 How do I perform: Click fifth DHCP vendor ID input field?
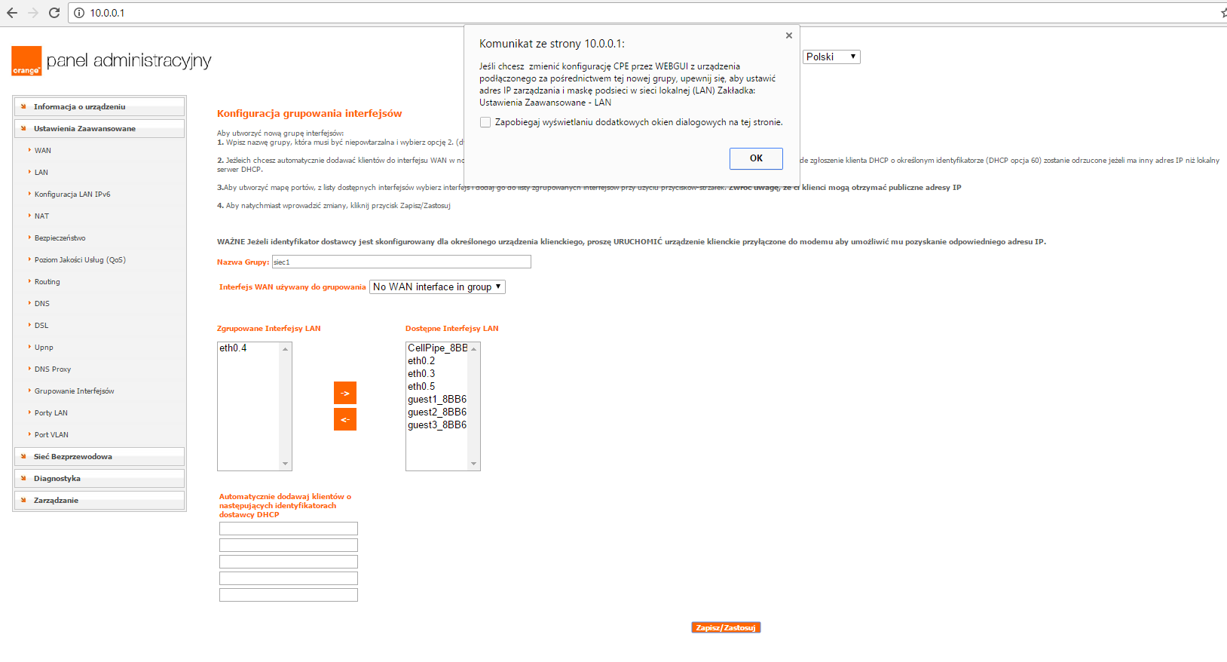(x=289, y=595)
